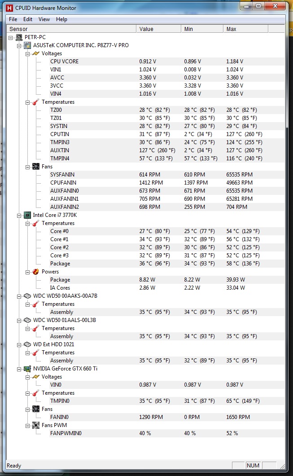Click thermometer icon under WD Ext HDD 1021
Screen dimensions: 293x476
(x=36, y=353)
